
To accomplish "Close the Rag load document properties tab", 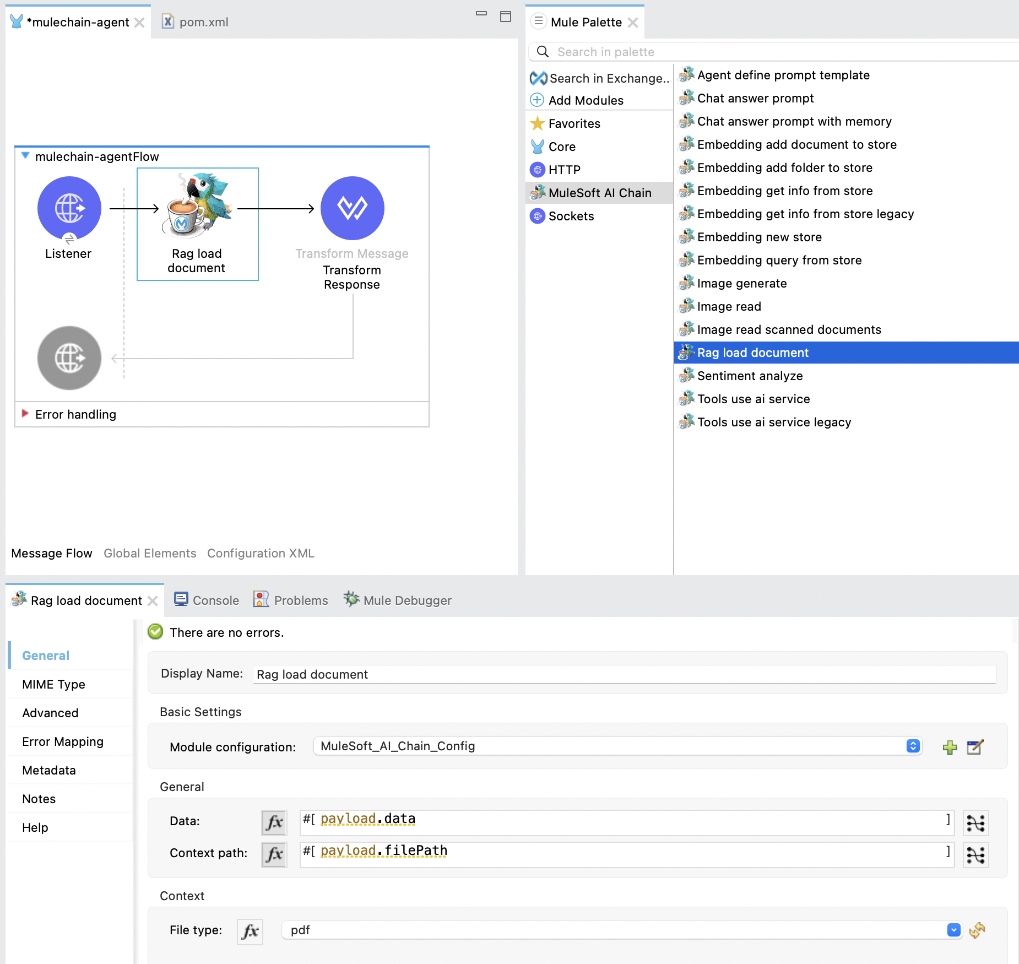I will 153,600.
